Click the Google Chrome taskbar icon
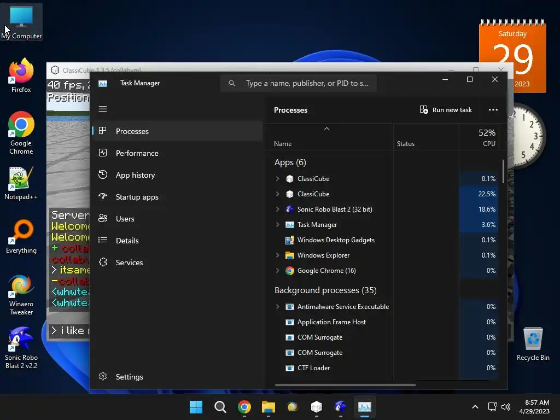 [244, 407]
